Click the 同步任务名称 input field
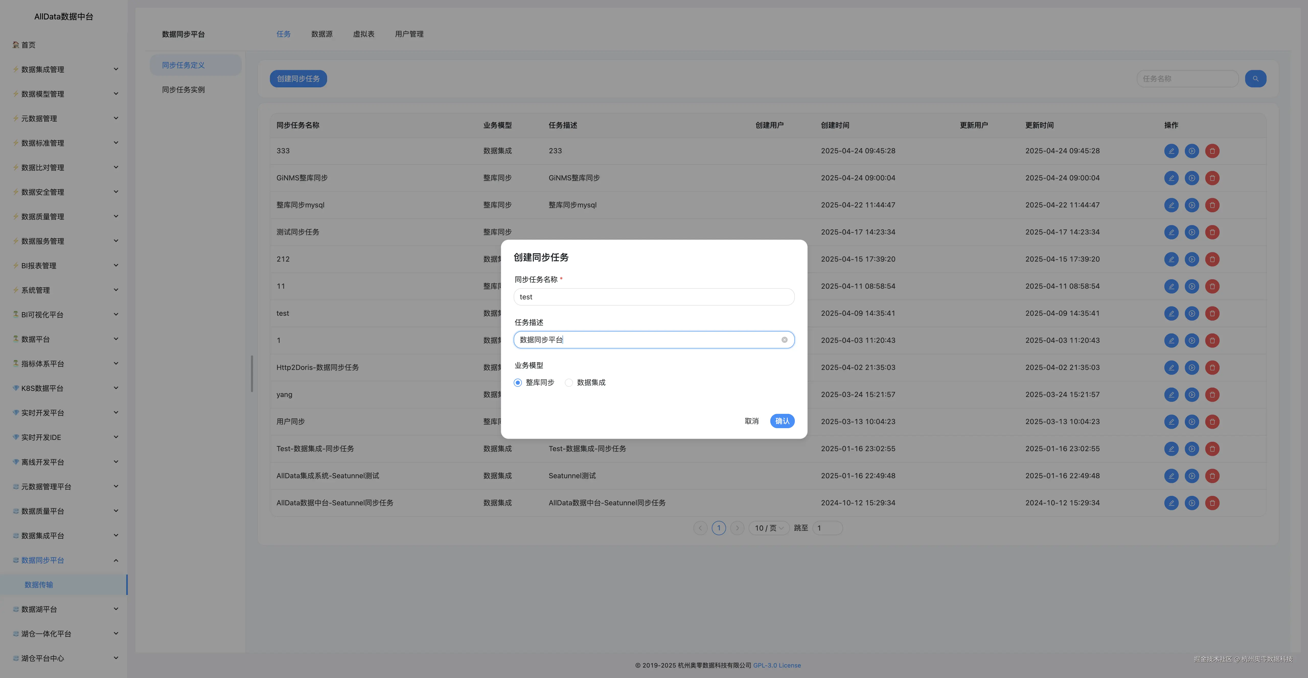The width and height of the screenshot is (1308, 678). (x=653, y=297)
